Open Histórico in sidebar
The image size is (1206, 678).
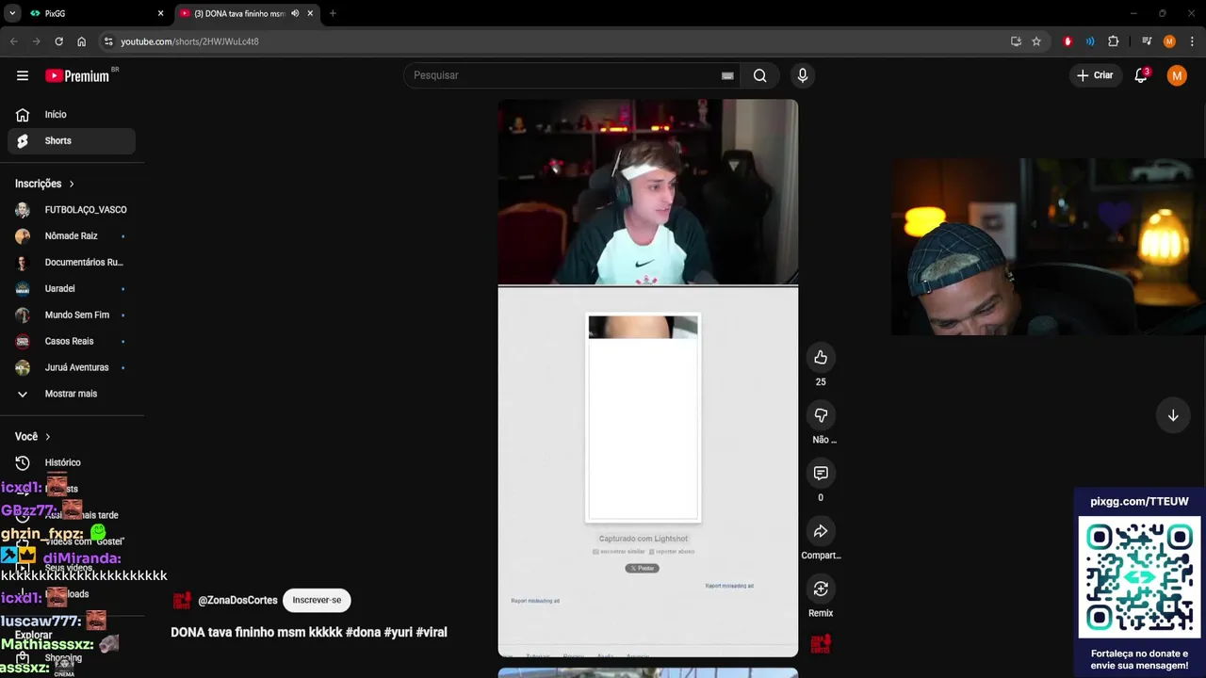[72, 462]
